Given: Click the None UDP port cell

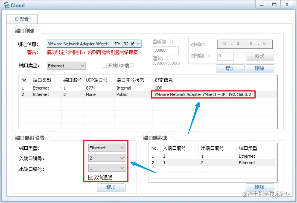Looking at the screenshot, I should click(91, 94).
